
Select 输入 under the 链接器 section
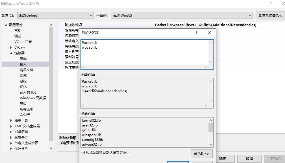(23, 64)
